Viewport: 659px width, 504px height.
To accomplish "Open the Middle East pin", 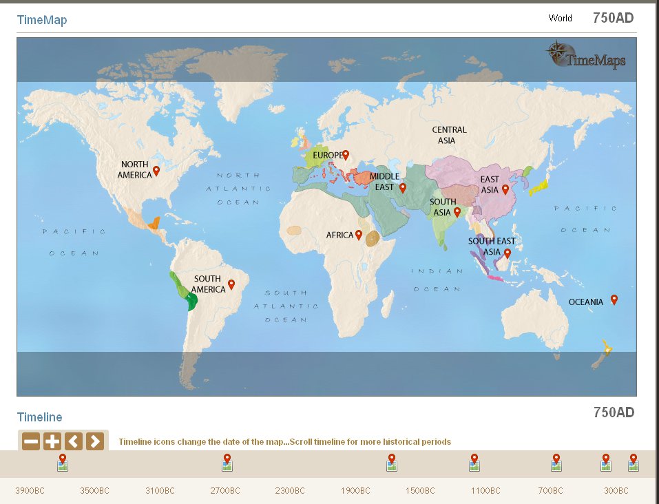I will [x=402, y=187].
